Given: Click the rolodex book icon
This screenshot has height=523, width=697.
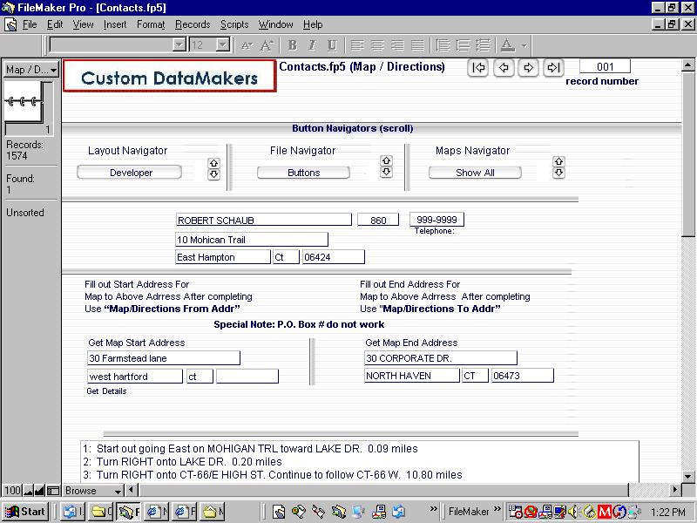Looking at the screenshot, I should (x=24, y=103).
